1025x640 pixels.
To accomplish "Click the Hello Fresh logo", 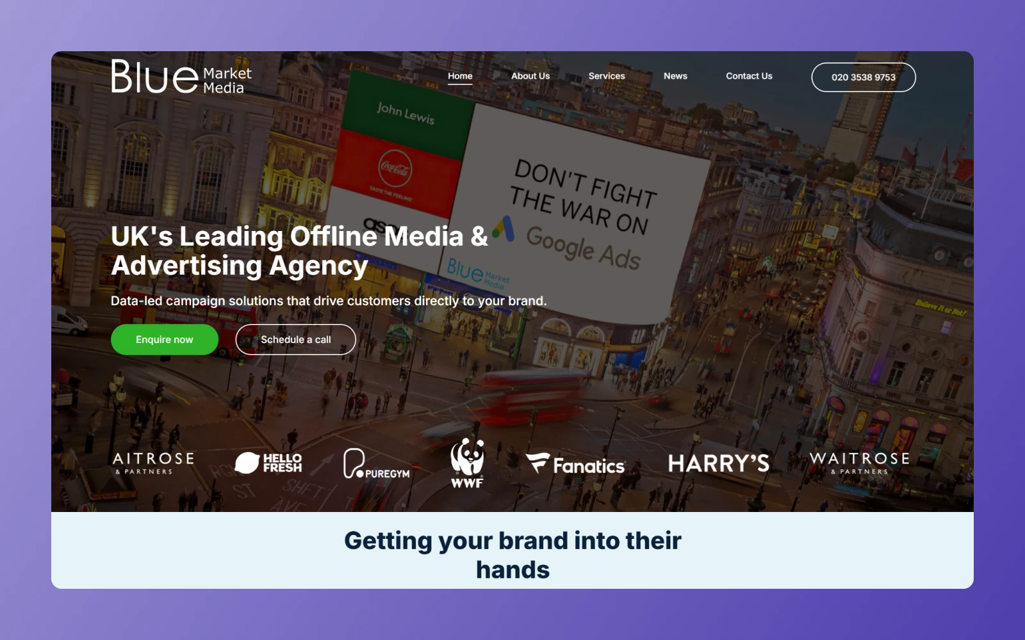I will [268, 463].
